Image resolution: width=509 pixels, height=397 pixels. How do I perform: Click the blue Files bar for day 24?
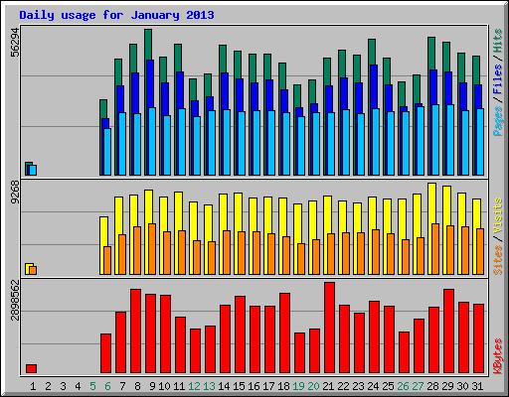pyautogui.click(x=374, y=86)
